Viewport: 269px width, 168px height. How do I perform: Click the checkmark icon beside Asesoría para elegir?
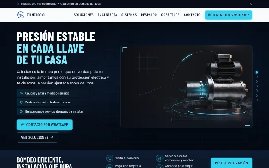pyautogui.click(x=160, y=167)
